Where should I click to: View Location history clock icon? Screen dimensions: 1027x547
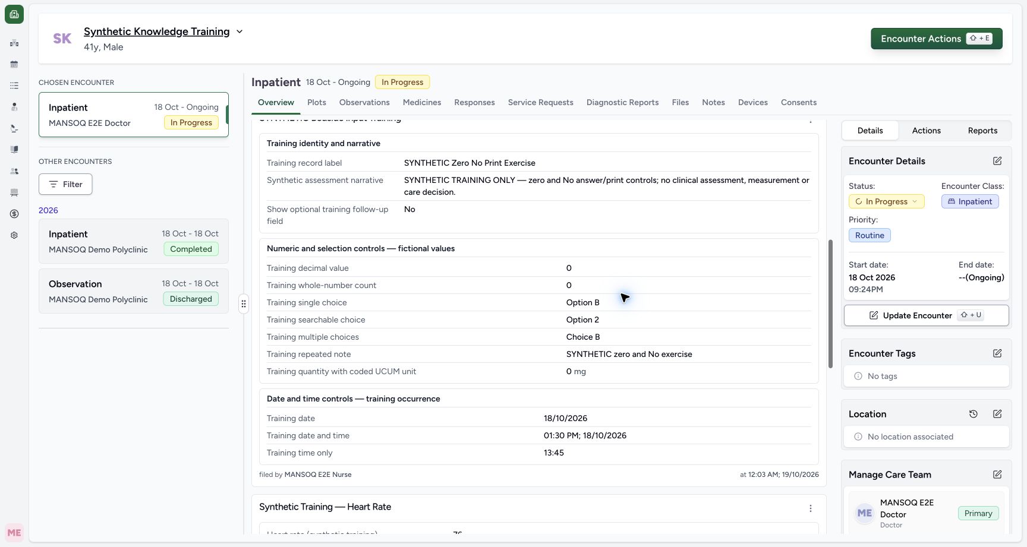(x=974, y=414)
